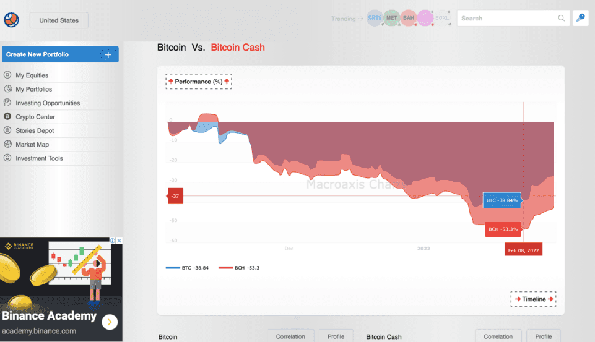Click the Macroaxis basketball logo

click(11, 20)
